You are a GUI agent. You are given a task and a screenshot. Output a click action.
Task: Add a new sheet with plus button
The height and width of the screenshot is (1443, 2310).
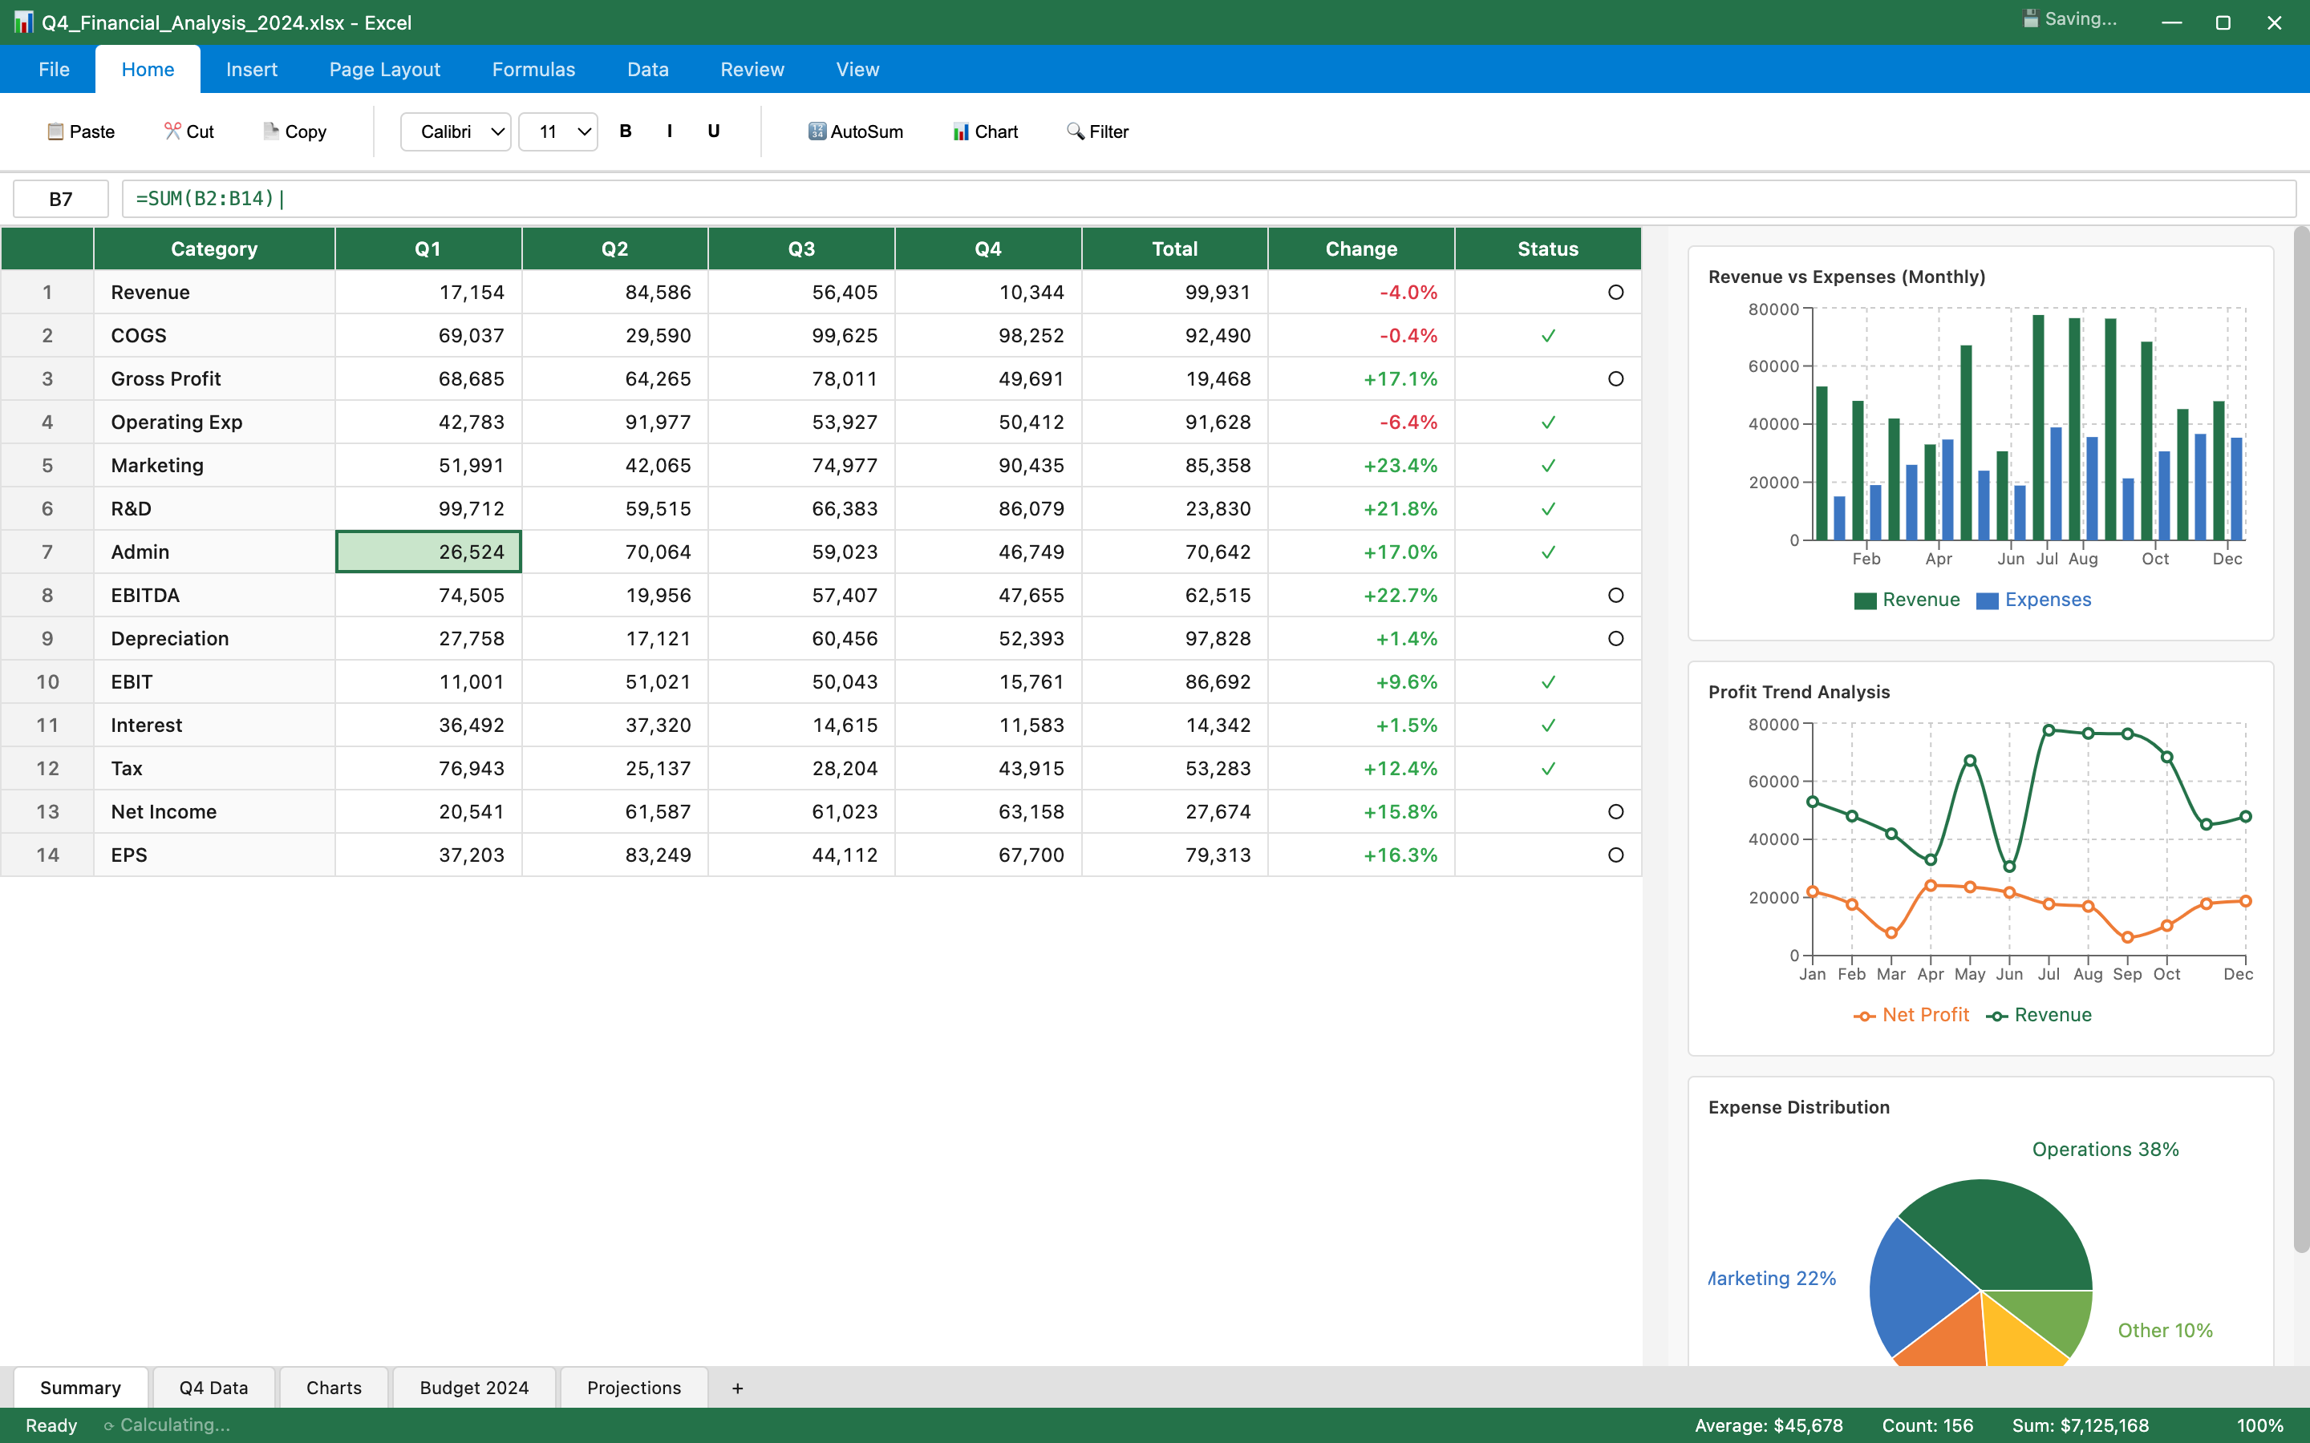pos(737,1388)
